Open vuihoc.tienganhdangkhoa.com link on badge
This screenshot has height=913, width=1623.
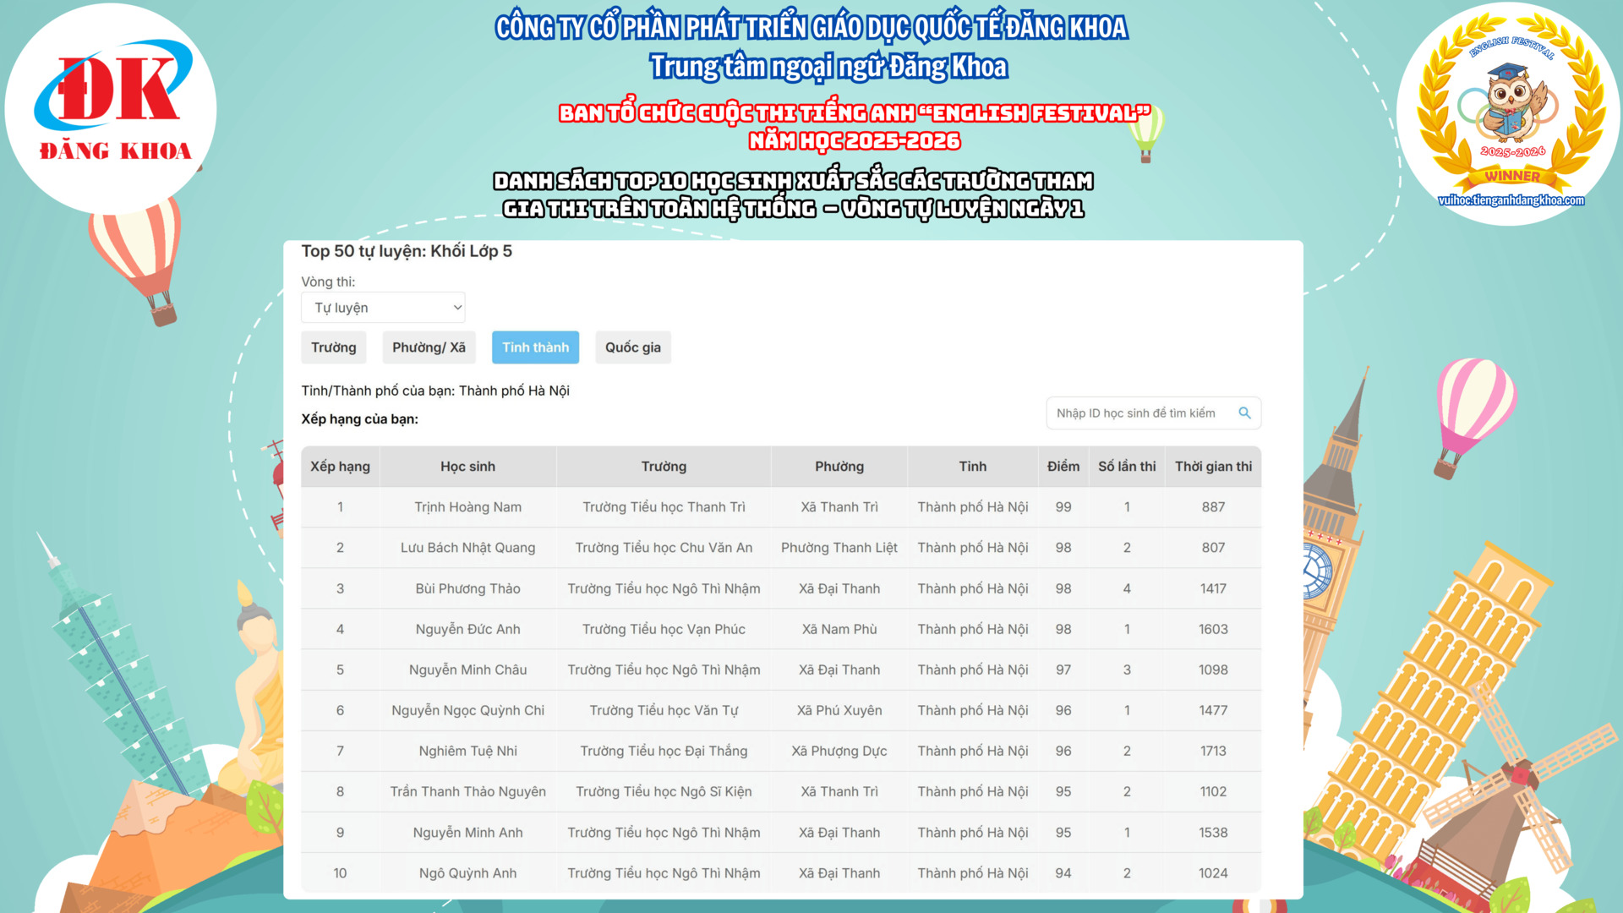point(1511,200)
